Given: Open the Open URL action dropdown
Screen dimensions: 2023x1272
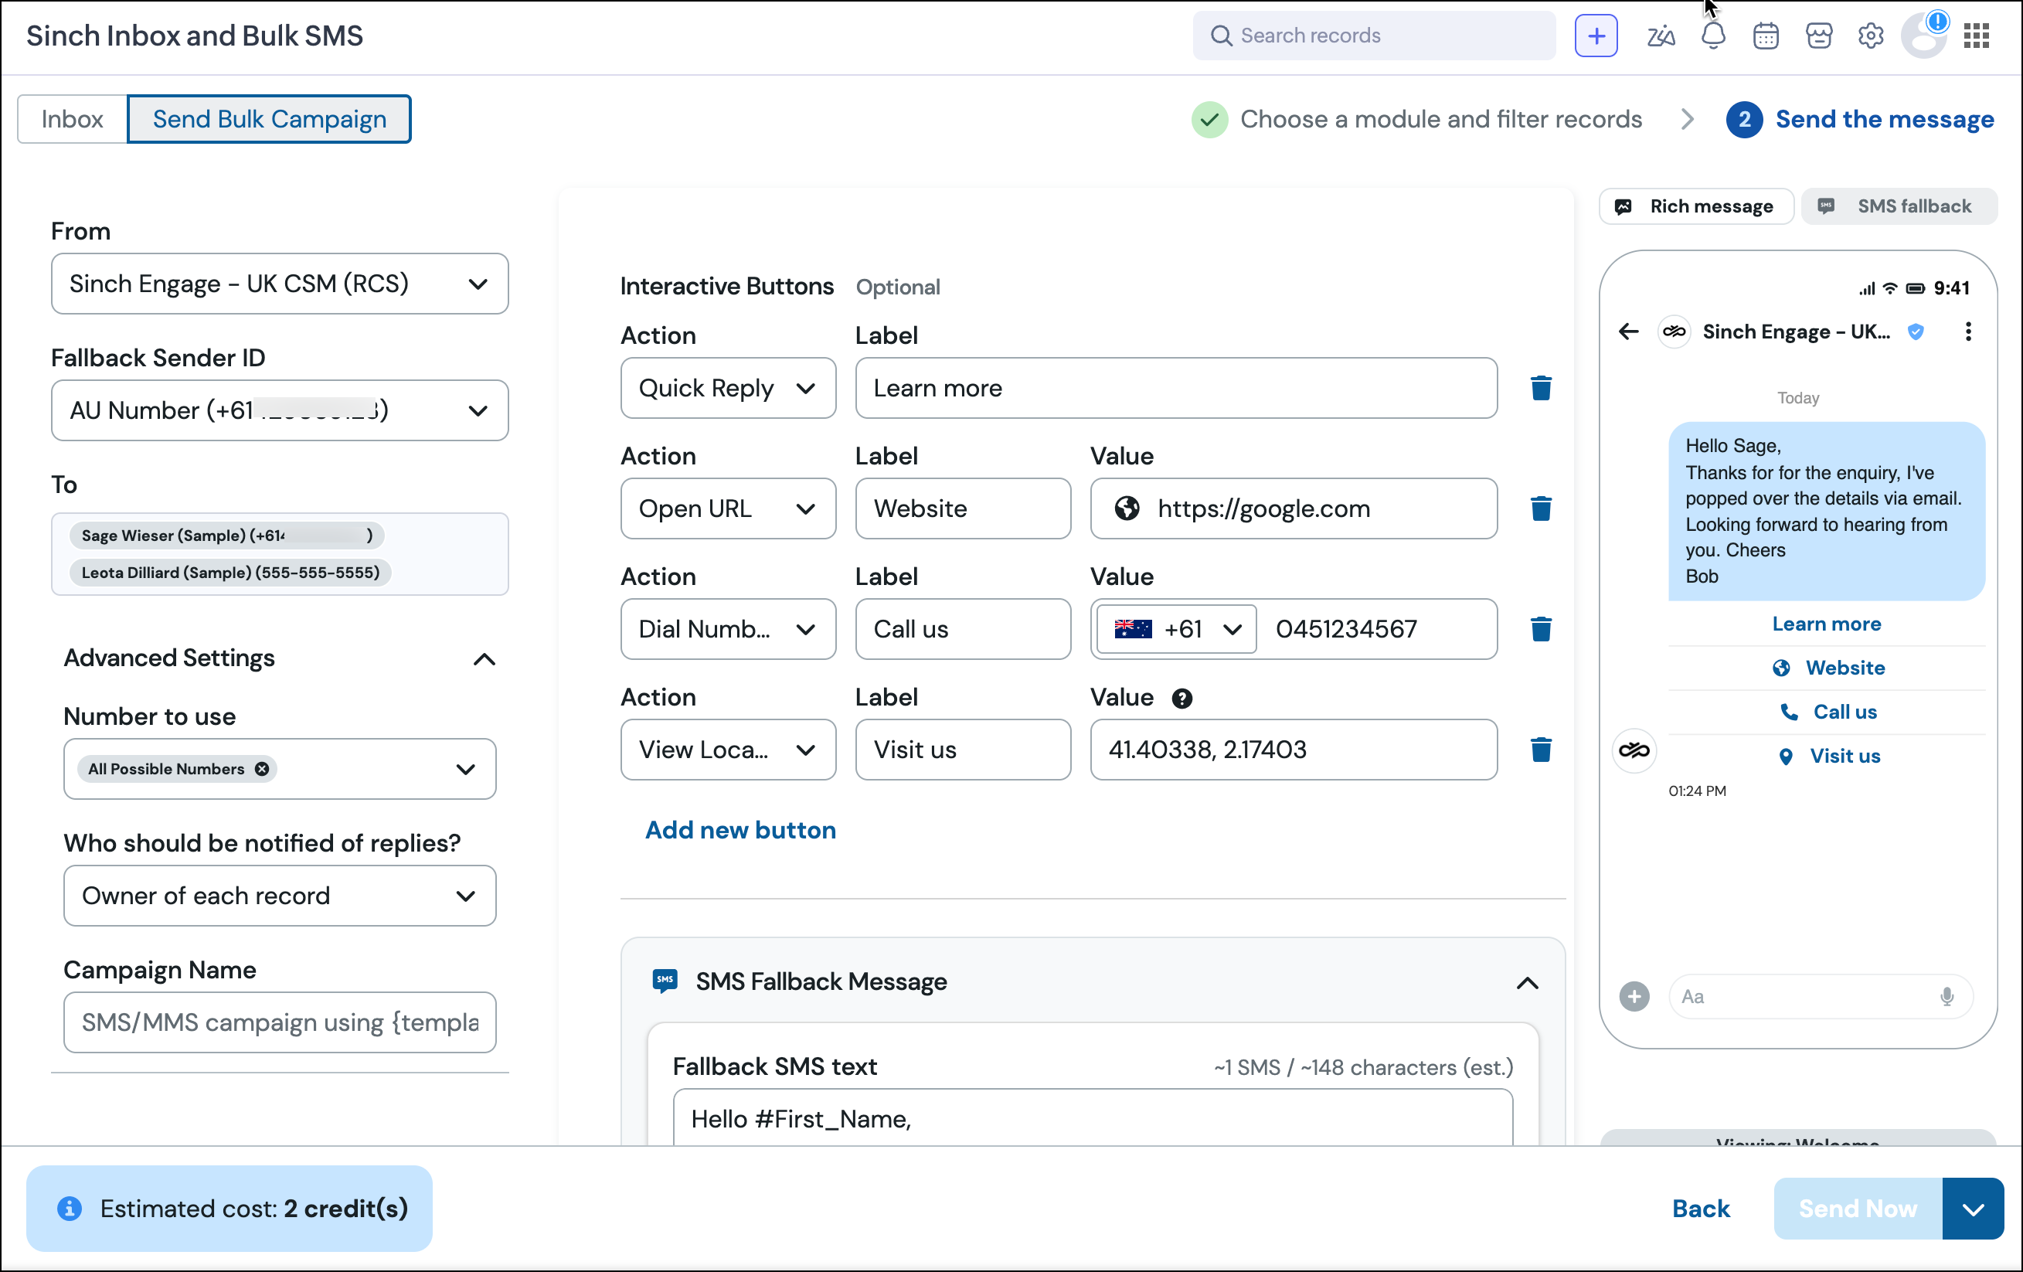Looking at the screenshot, I should pos(728,508).
